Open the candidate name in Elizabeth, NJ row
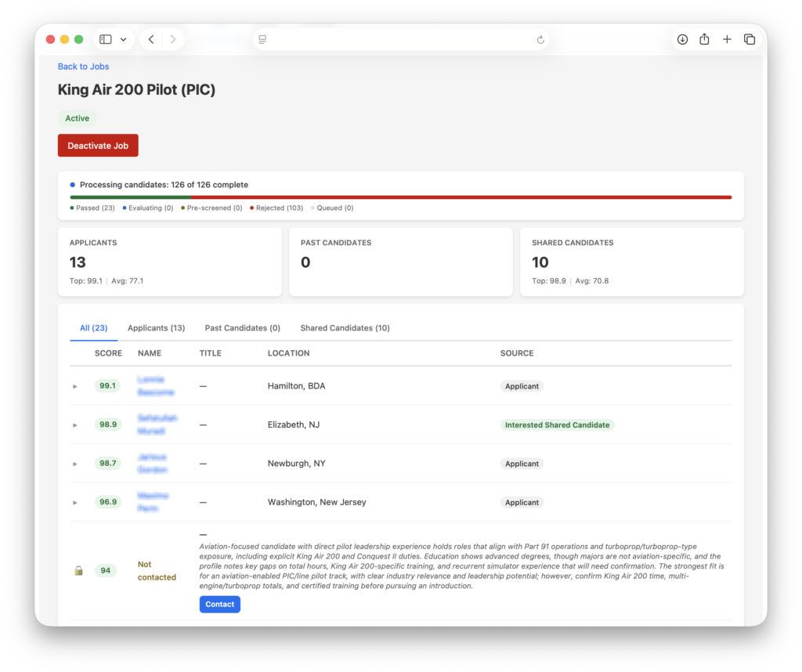 pos(157,425)
